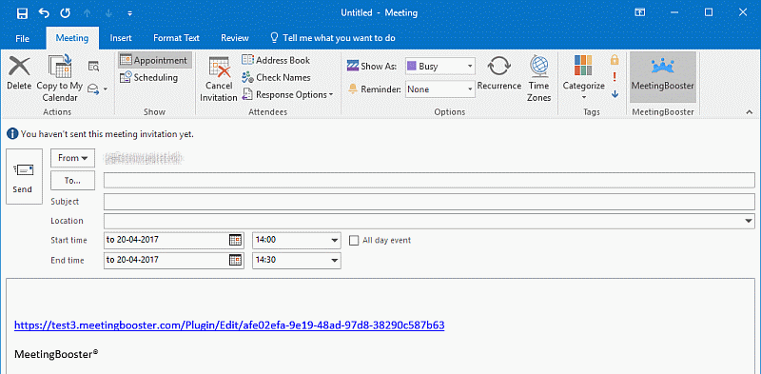Select the Appointment view button

pos(154,60)
